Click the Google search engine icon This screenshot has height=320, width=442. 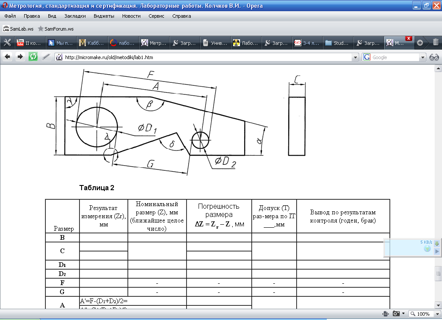[x=367, y=57]
